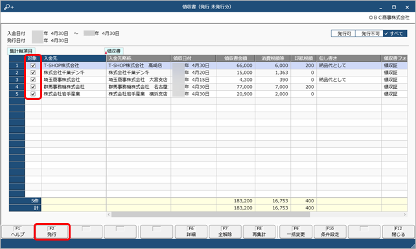
Task: Select row number 1 header
Action: point(17,65)
